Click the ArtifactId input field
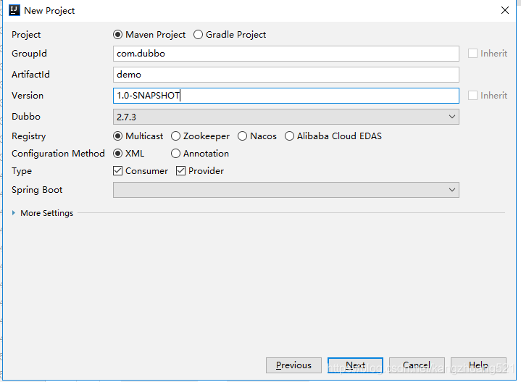Image resolution: width=521 pixels, height=382 pixels. point(286,75)
